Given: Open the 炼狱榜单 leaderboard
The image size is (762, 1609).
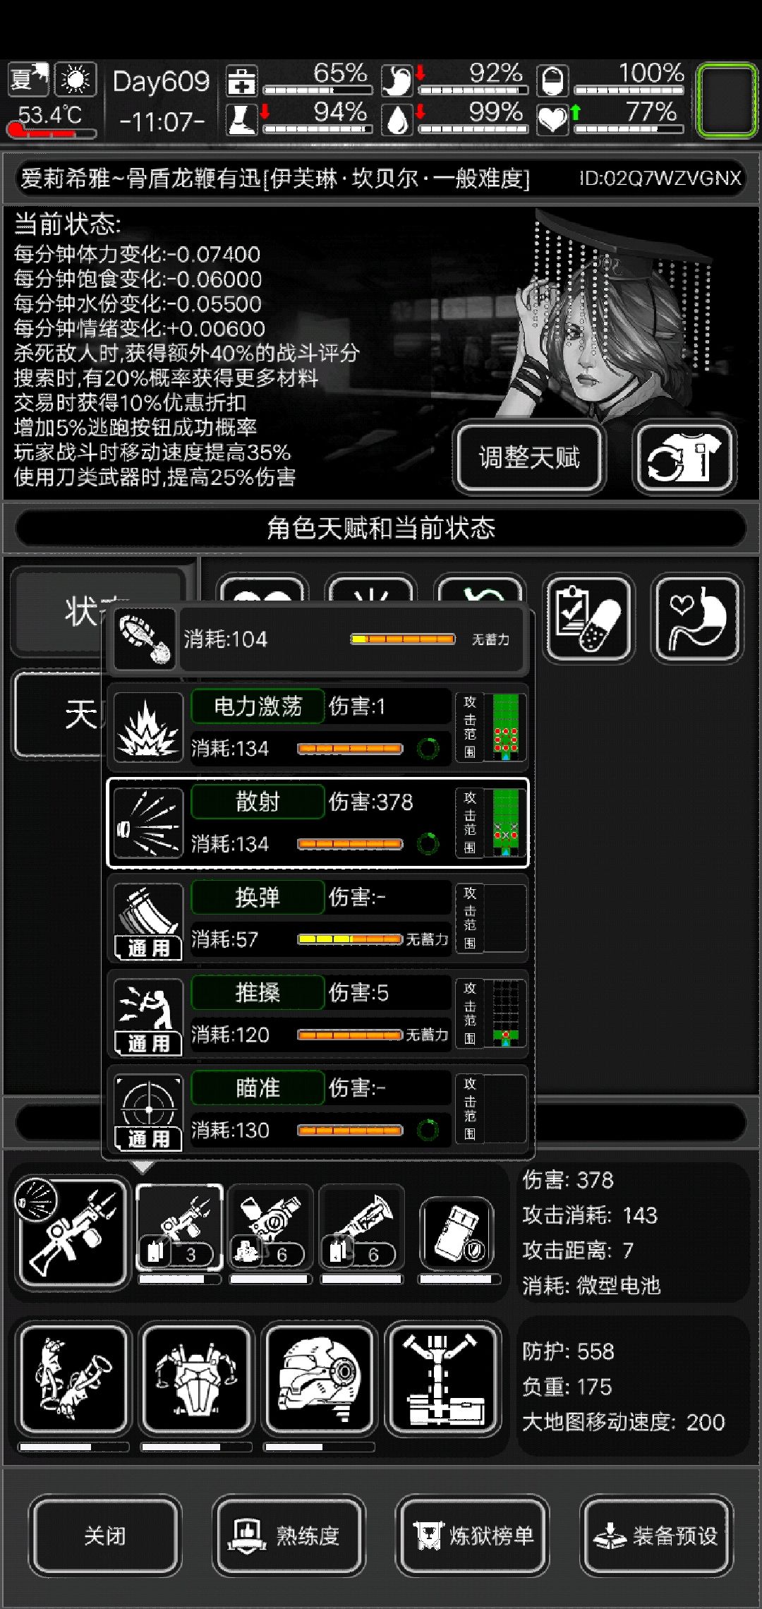Looking at the screenshot, I should [472, 1536].
